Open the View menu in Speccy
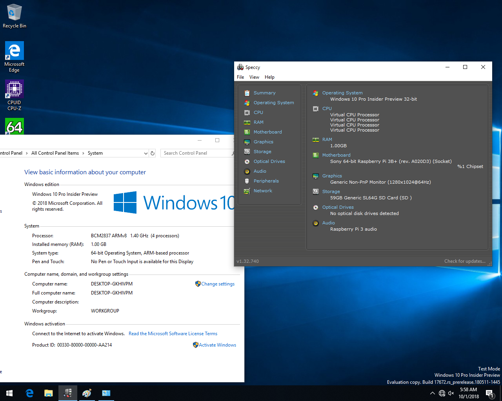502x401 pixels. (254, 77)
